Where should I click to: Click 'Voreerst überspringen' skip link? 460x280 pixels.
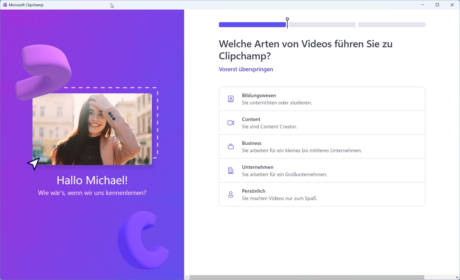(x=246, y=69)
